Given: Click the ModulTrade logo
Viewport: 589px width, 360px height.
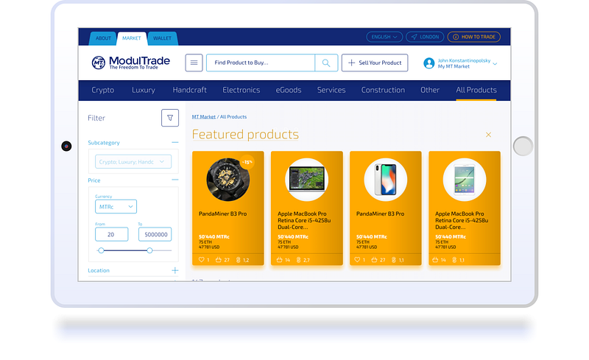Looking at the screenshot, I should pyautogui.click(x=131, y=63).
